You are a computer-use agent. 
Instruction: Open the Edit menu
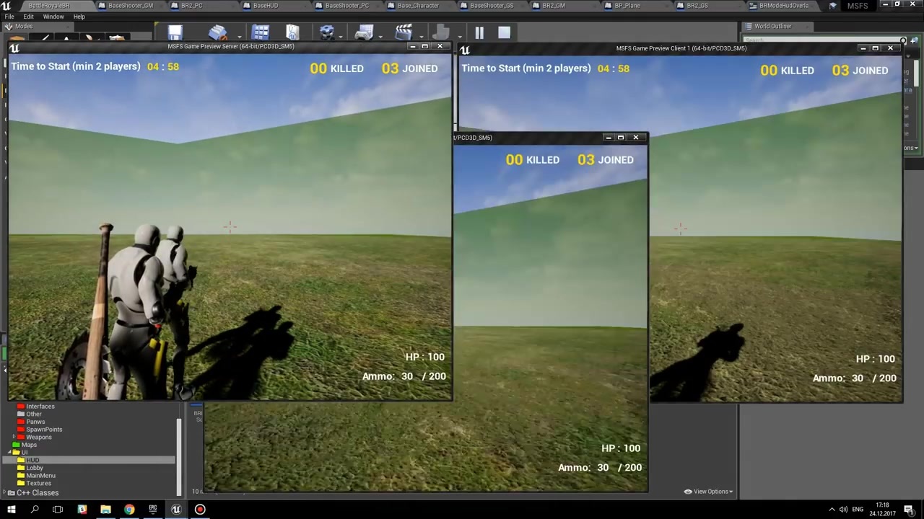click(28, 17)
